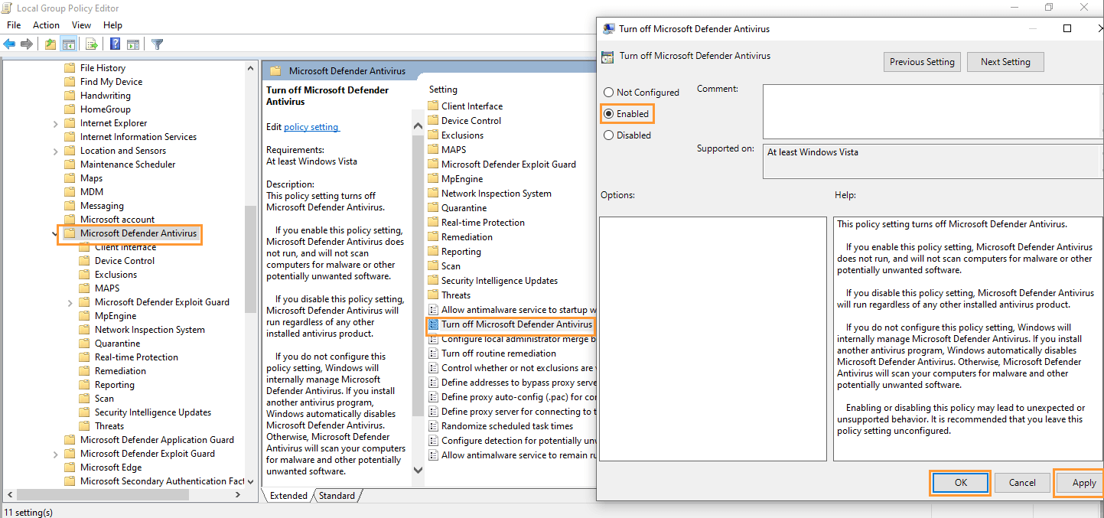Click the down arrow of the description pane scrollbar
Viewport: 1104px width, 518px height.
(x=418, y=470)
